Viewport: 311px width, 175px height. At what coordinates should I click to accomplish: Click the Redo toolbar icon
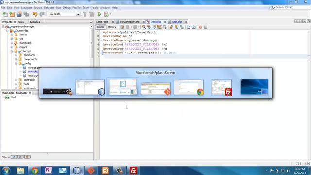[42, 14]
